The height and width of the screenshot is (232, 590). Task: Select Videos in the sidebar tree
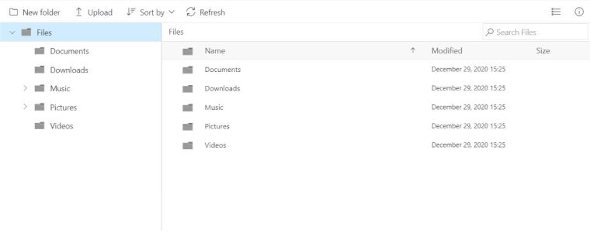[62, 126]
